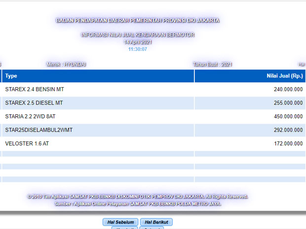Select the STAREX 2.4 BENSIN MT row
The height and width of the screenshot is (229, 306).
[35, 90]
